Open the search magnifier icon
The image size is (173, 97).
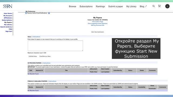(154, 6)
